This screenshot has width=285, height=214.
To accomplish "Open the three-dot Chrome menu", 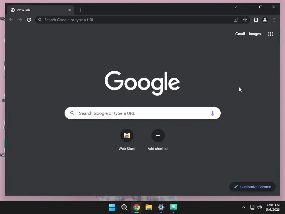I will 274,20.
